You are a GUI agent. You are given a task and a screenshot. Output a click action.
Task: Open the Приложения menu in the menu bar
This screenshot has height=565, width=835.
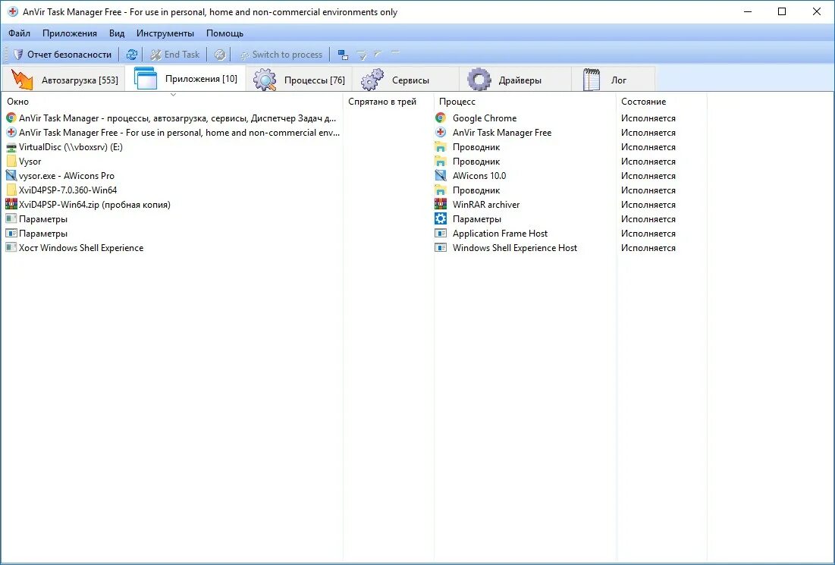70,33
